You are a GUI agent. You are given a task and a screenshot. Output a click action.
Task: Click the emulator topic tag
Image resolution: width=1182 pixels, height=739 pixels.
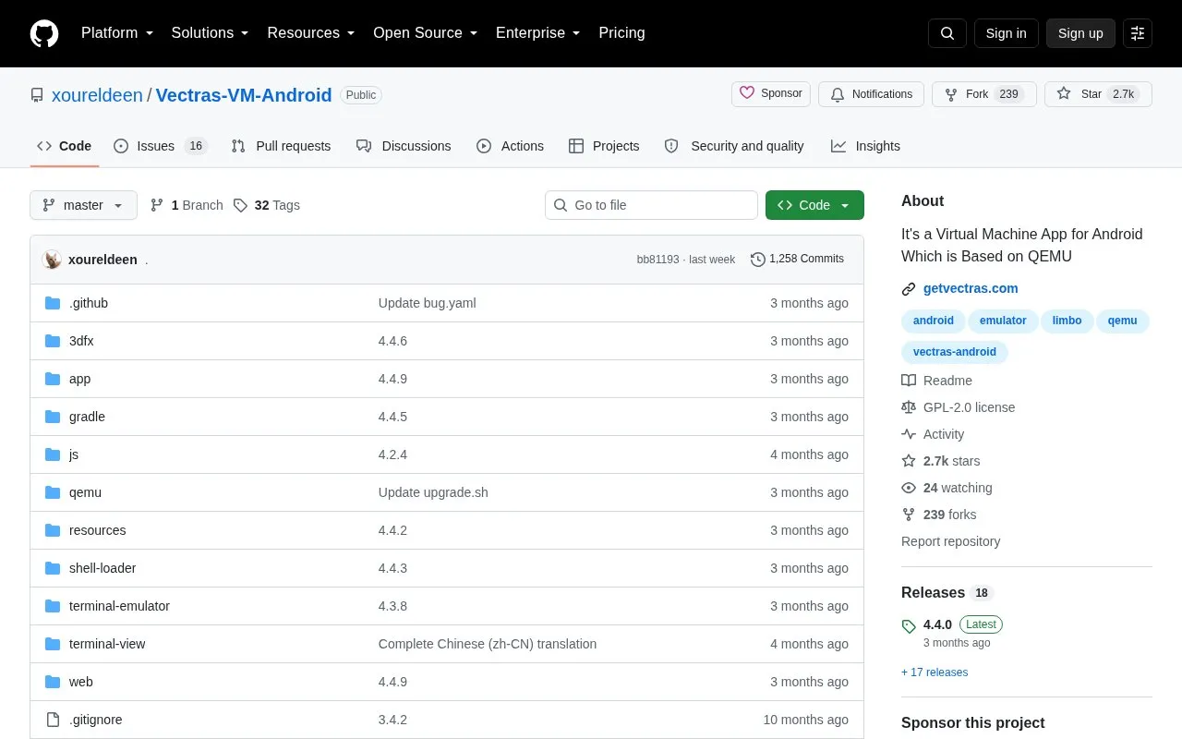1003,321
